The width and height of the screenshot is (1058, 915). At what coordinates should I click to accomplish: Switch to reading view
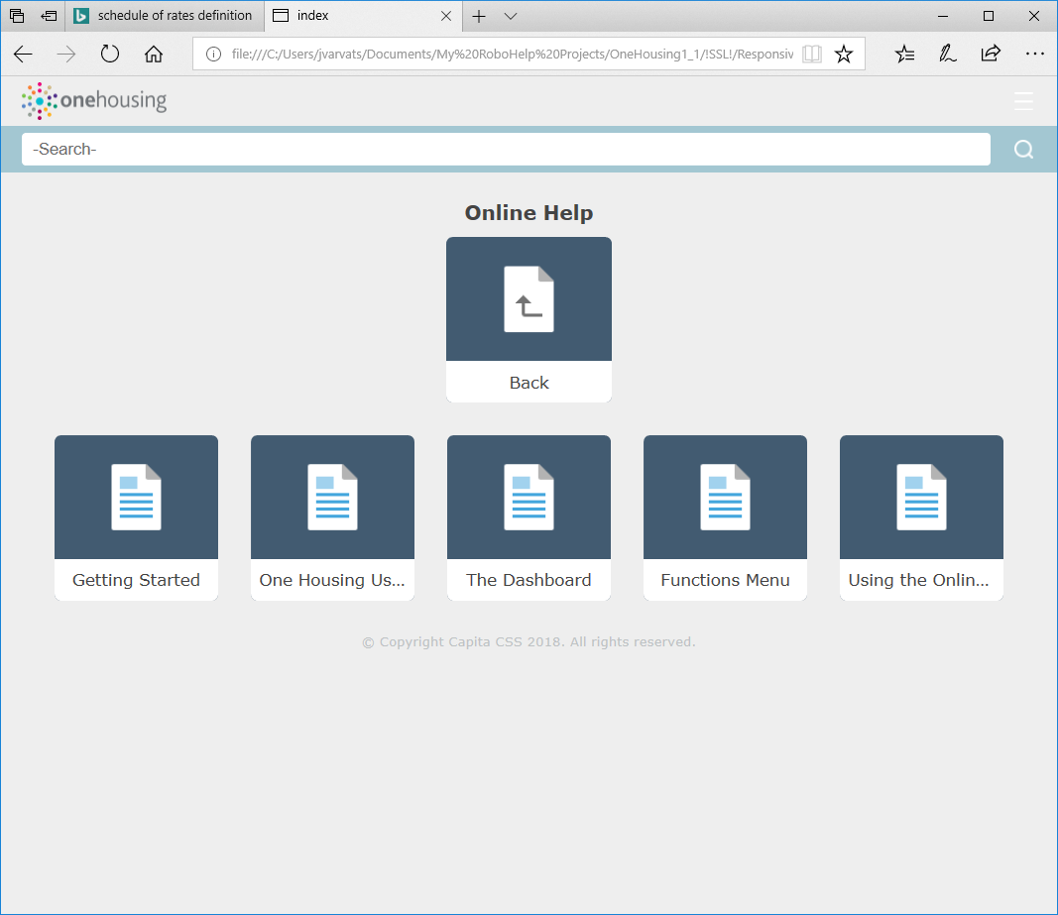point(812,54)
